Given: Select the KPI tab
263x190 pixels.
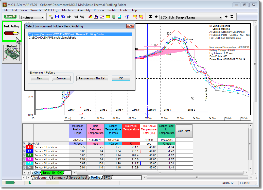Looking at the screenshot, I should (36, 172).
